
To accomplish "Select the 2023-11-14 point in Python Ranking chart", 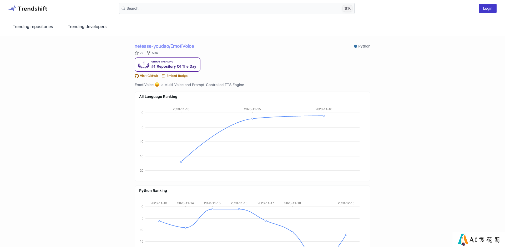I will pyautogui.click(x=186, y=228).
